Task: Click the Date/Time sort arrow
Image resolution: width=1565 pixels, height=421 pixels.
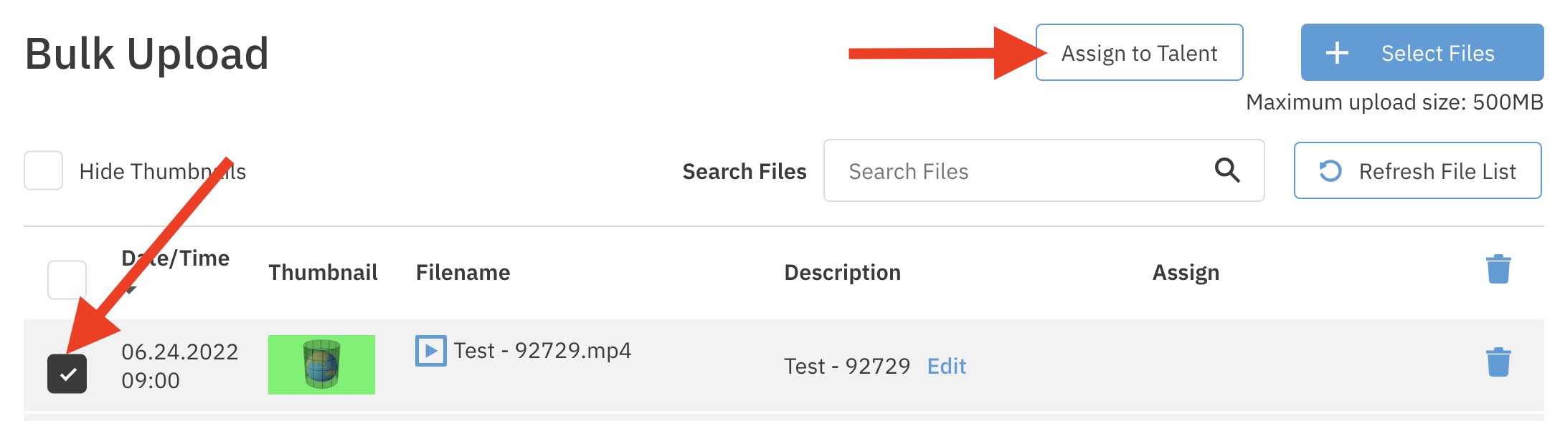Action: tap(131, 289)
